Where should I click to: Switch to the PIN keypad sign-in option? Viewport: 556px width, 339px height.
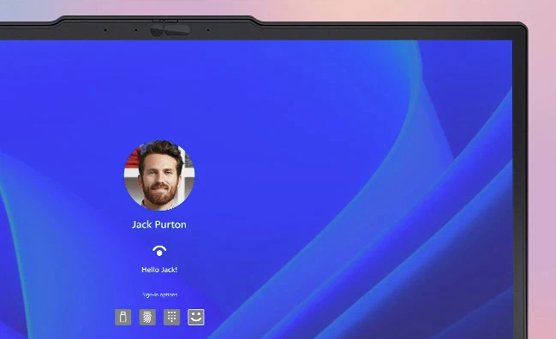pos(171,317)
